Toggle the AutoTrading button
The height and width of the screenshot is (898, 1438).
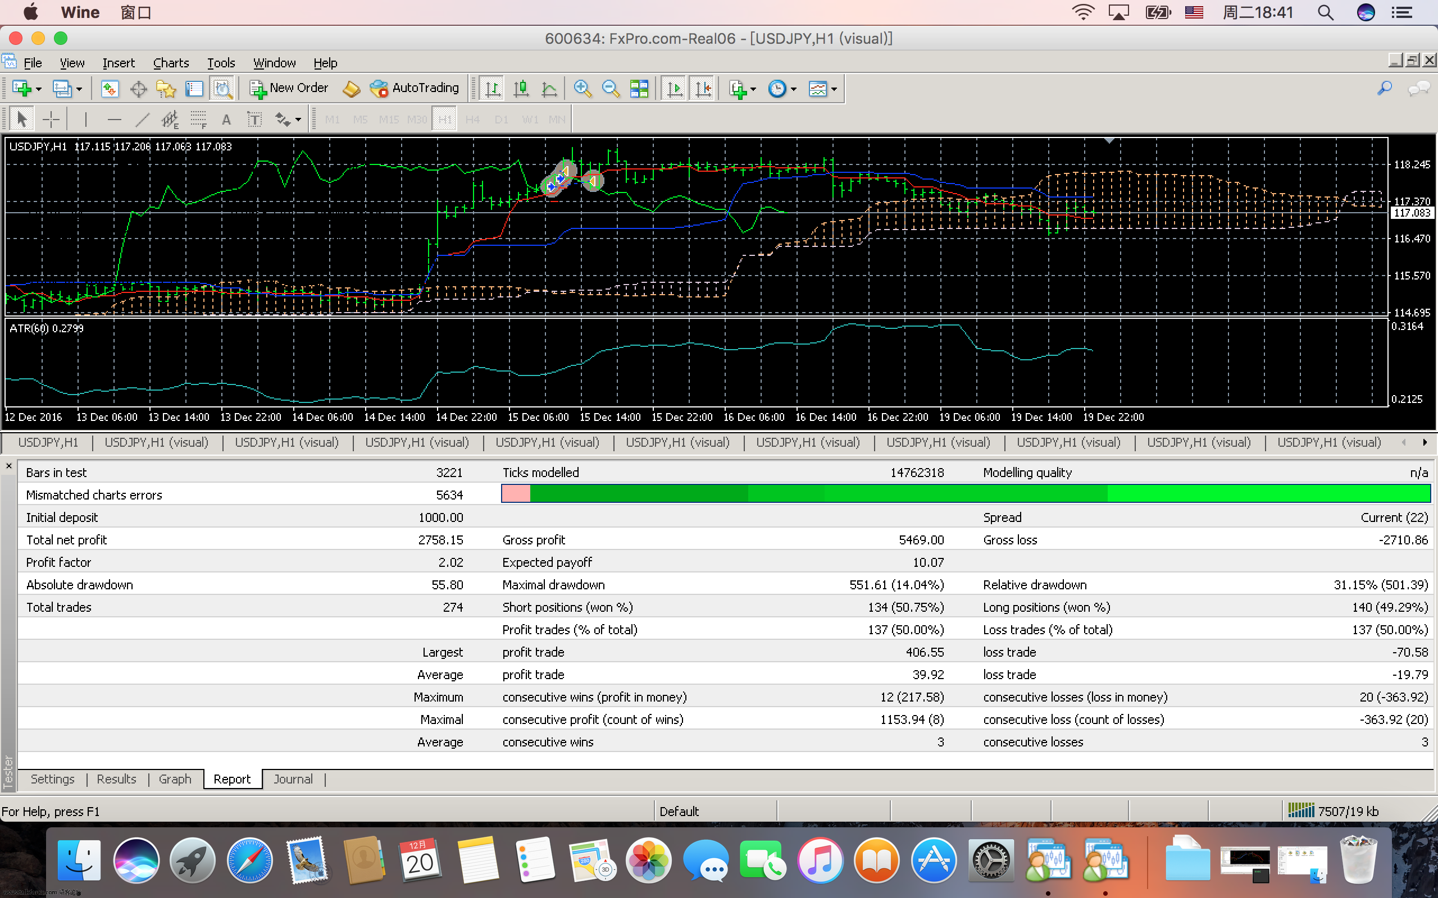[x=415, y=88]
